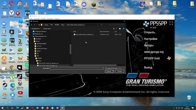Open the file dialog help icon
The image size is (196, 110).
coord(124,29)
